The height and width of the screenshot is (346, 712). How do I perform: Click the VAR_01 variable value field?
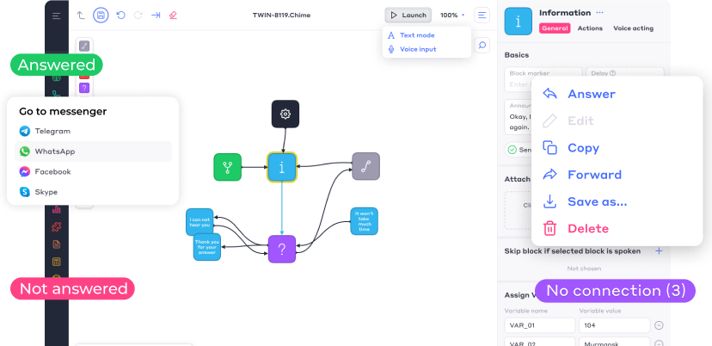click(x=612, y=325)
